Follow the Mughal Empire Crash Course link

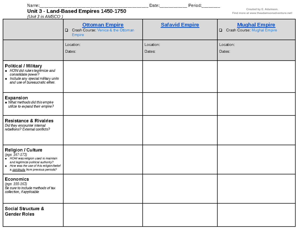click(264, 30)
